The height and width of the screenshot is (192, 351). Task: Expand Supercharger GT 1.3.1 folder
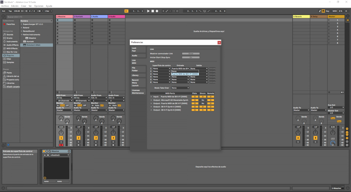[22, 24]
